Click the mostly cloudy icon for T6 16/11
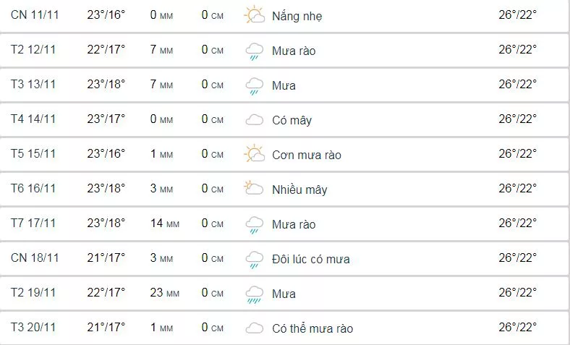The image size is (570, 345). tap(254, 189)
